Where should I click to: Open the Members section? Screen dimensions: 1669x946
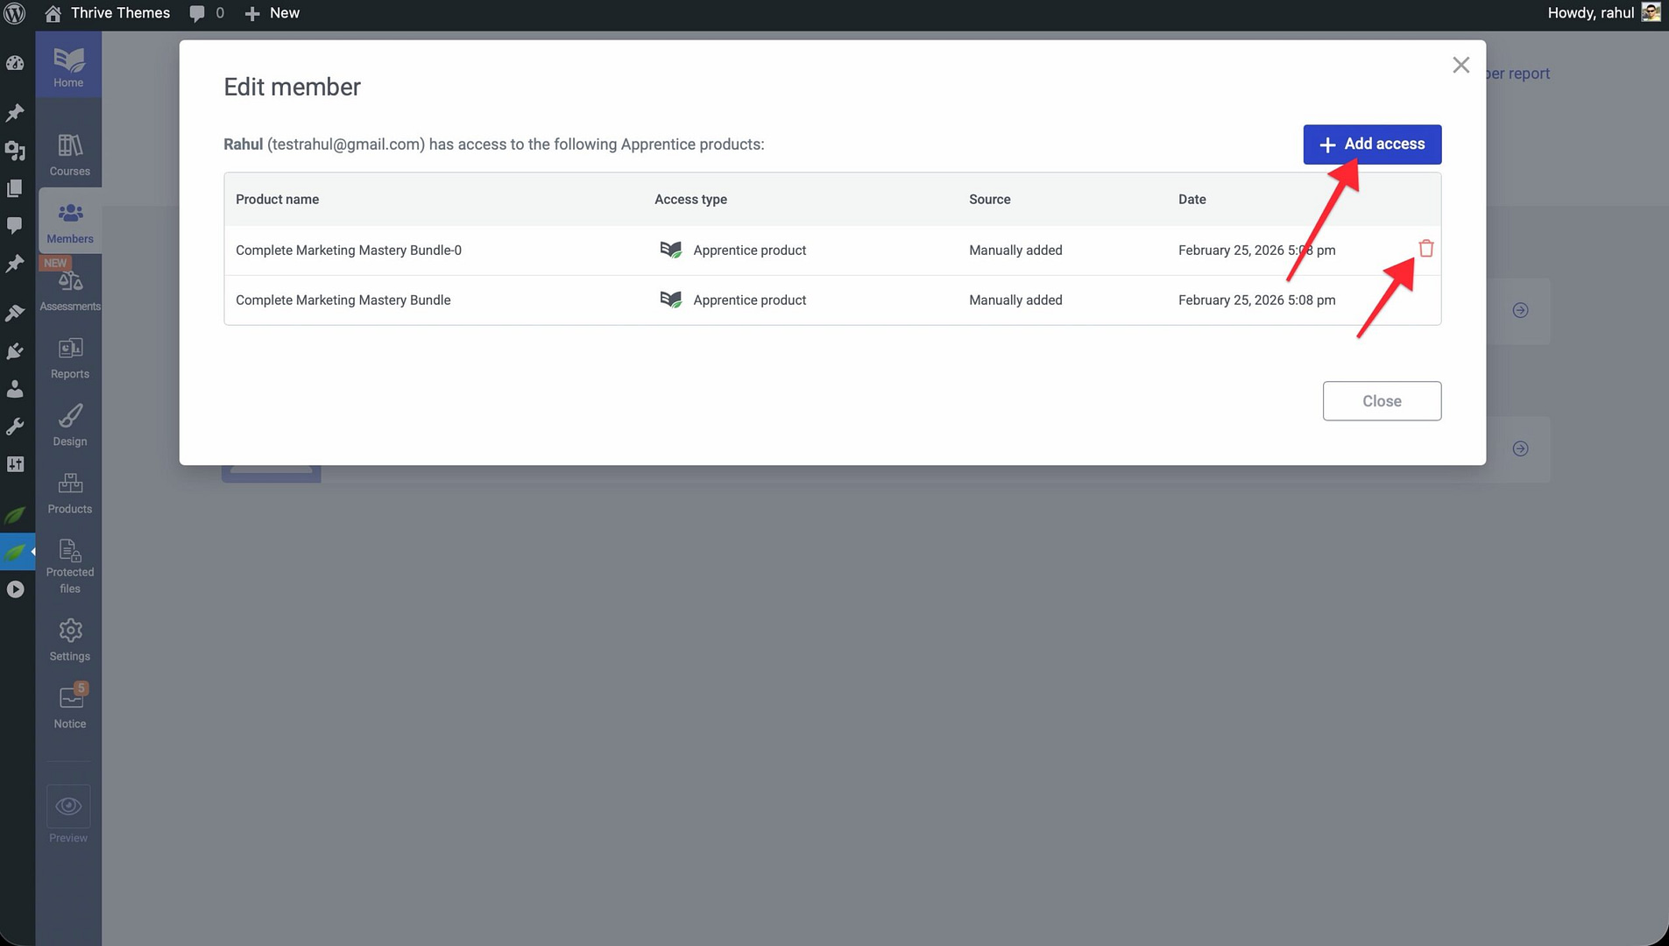69,222
